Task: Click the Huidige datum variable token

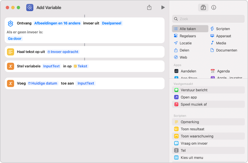Action: 43,83
